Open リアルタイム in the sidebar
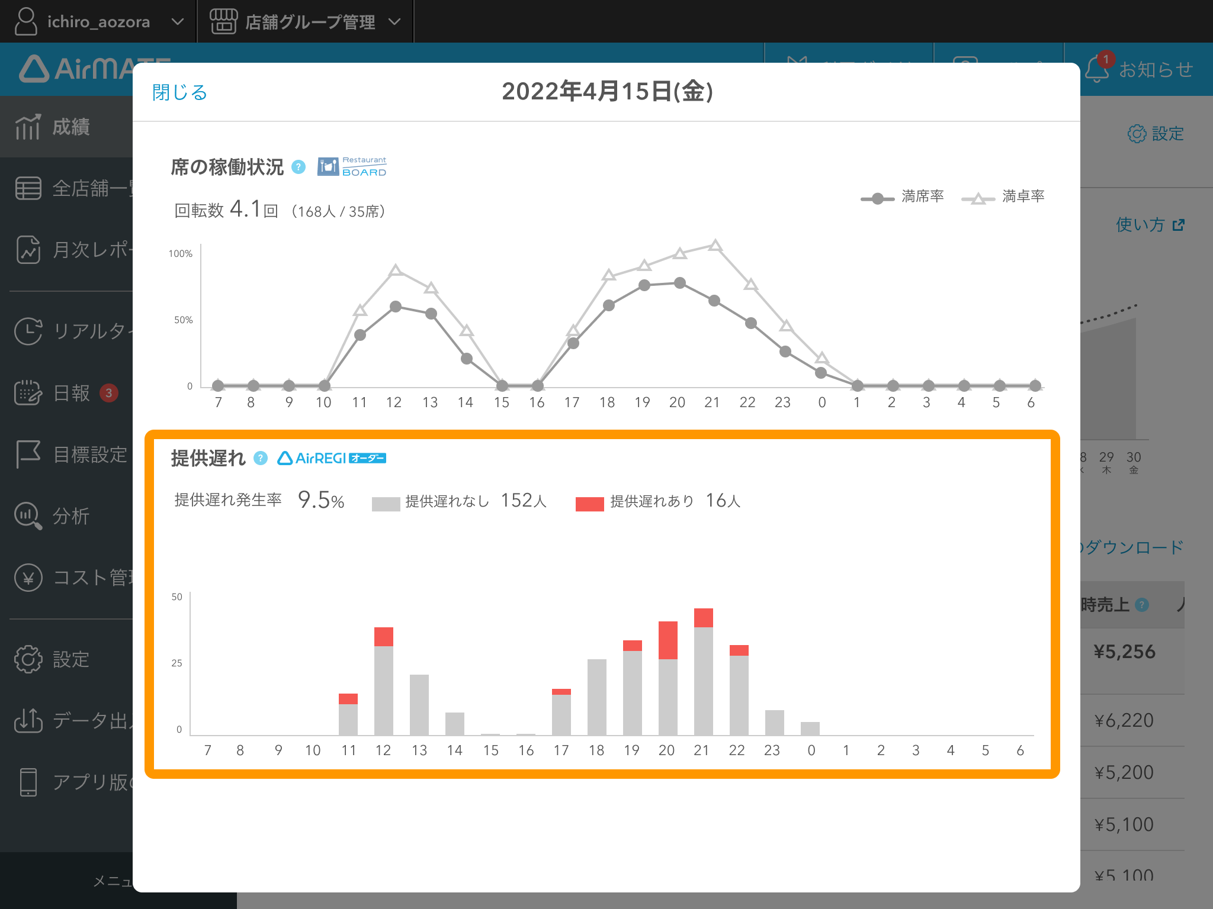The image size is (1213, 909). [66, 331]
